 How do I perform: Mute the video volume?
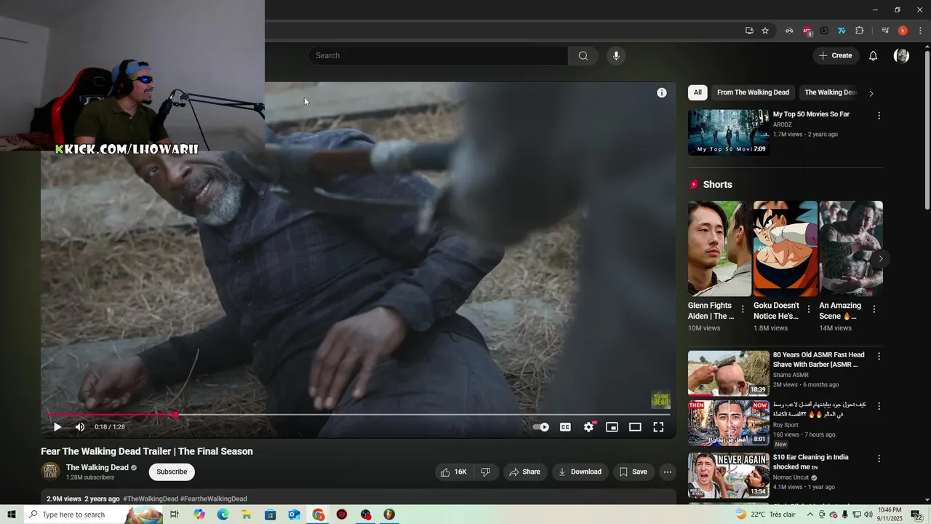(x=80, y=427)
